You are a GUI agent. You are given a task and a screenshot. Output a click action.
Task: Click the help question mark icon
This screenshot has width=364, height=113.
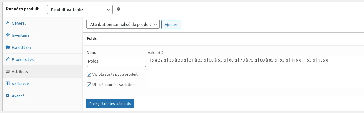tap(118, 9)
